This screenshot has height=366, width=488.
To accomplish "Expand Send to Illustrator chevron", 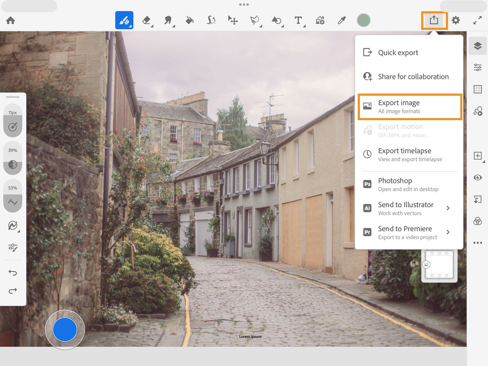I will (x=448, y=208).
